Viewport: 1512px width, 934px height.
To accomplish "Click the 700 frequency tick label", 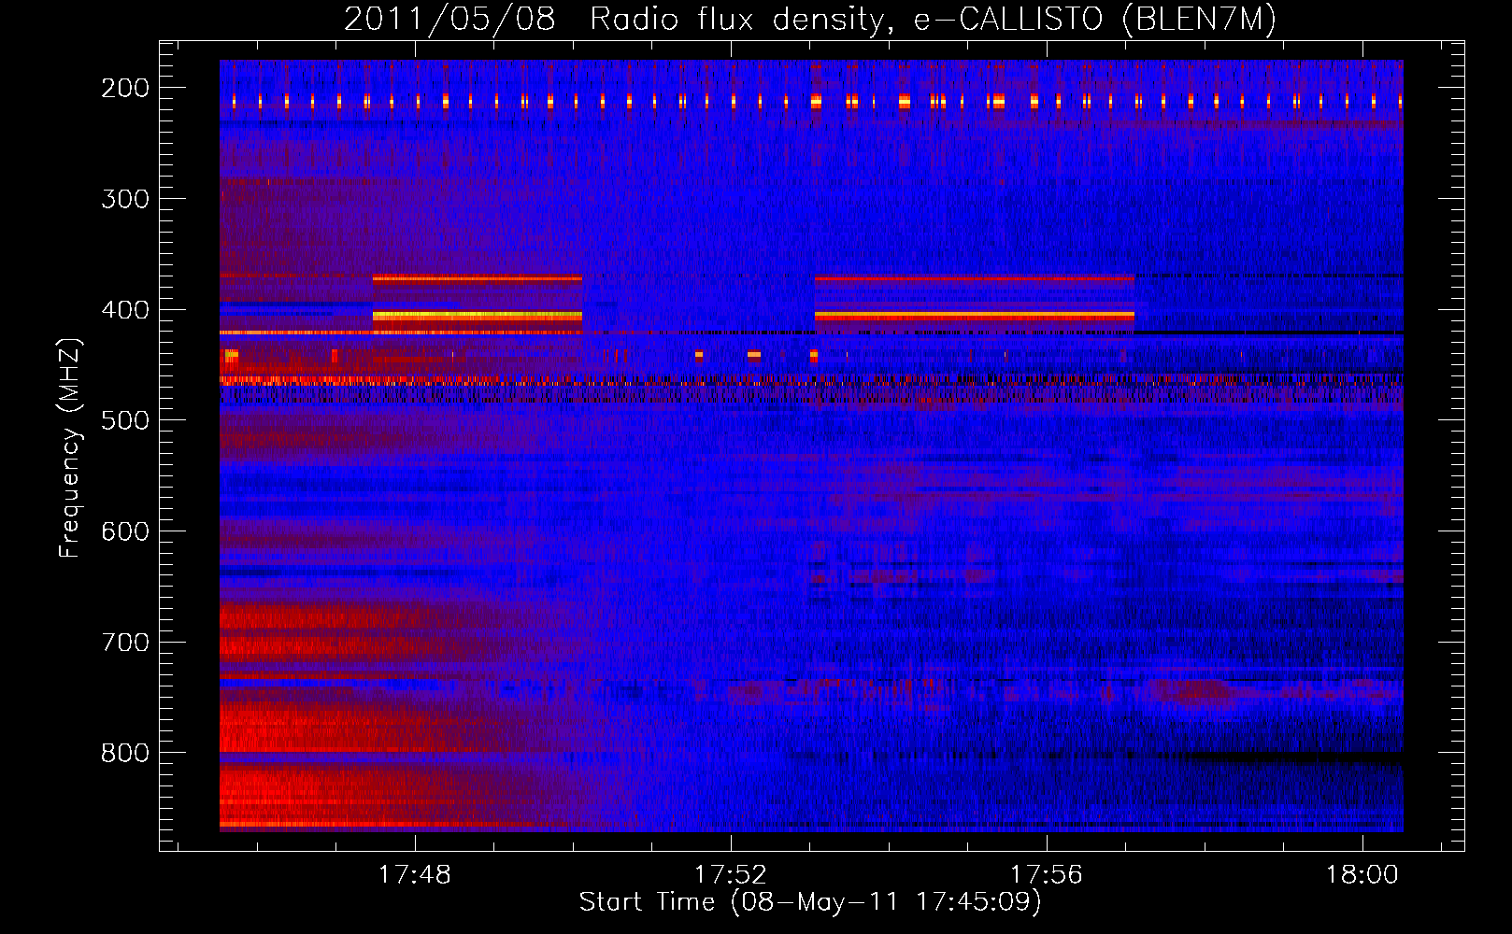I will click(x=125, y=643).
